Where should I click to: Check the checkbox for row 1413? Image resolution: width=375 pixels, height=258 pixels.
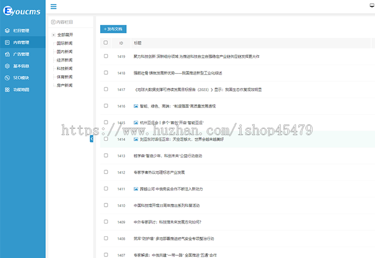pos(106,155)
